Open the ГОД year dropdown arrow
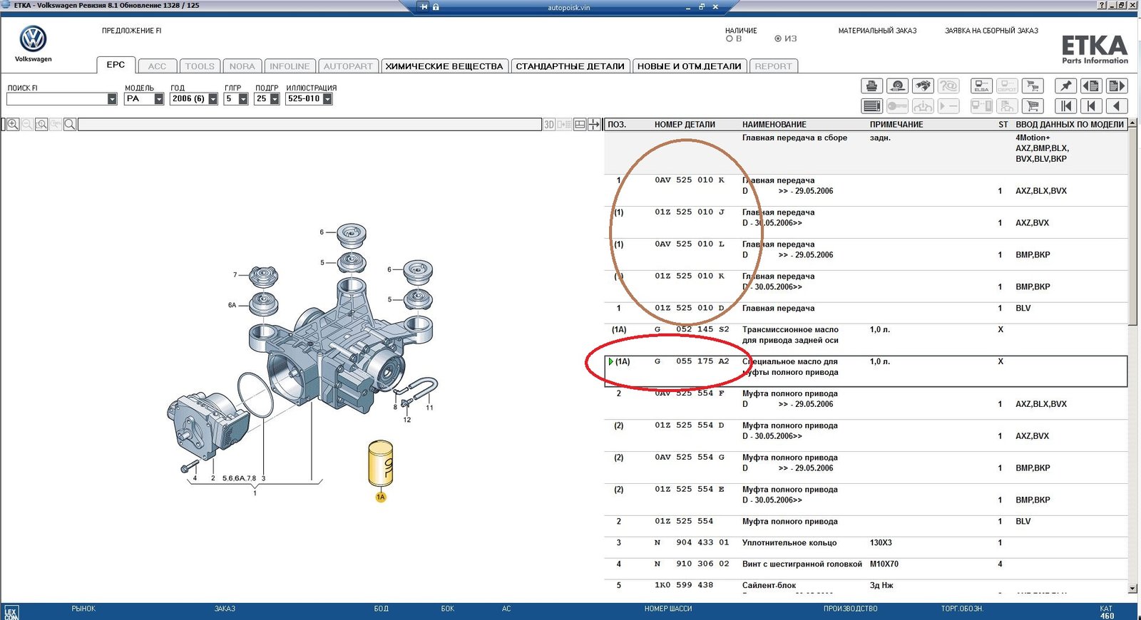Screen dimensions: 1141x620 coord(213,99)
